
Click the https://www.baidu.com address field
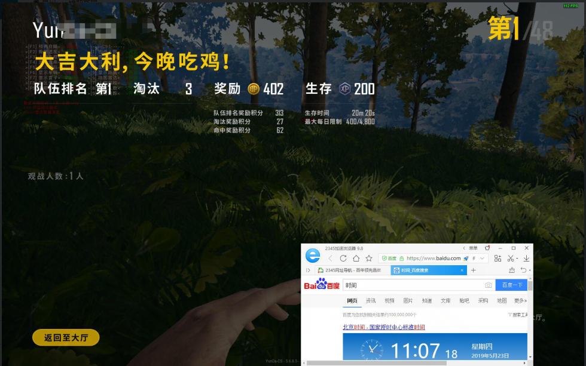pos(434,258)
